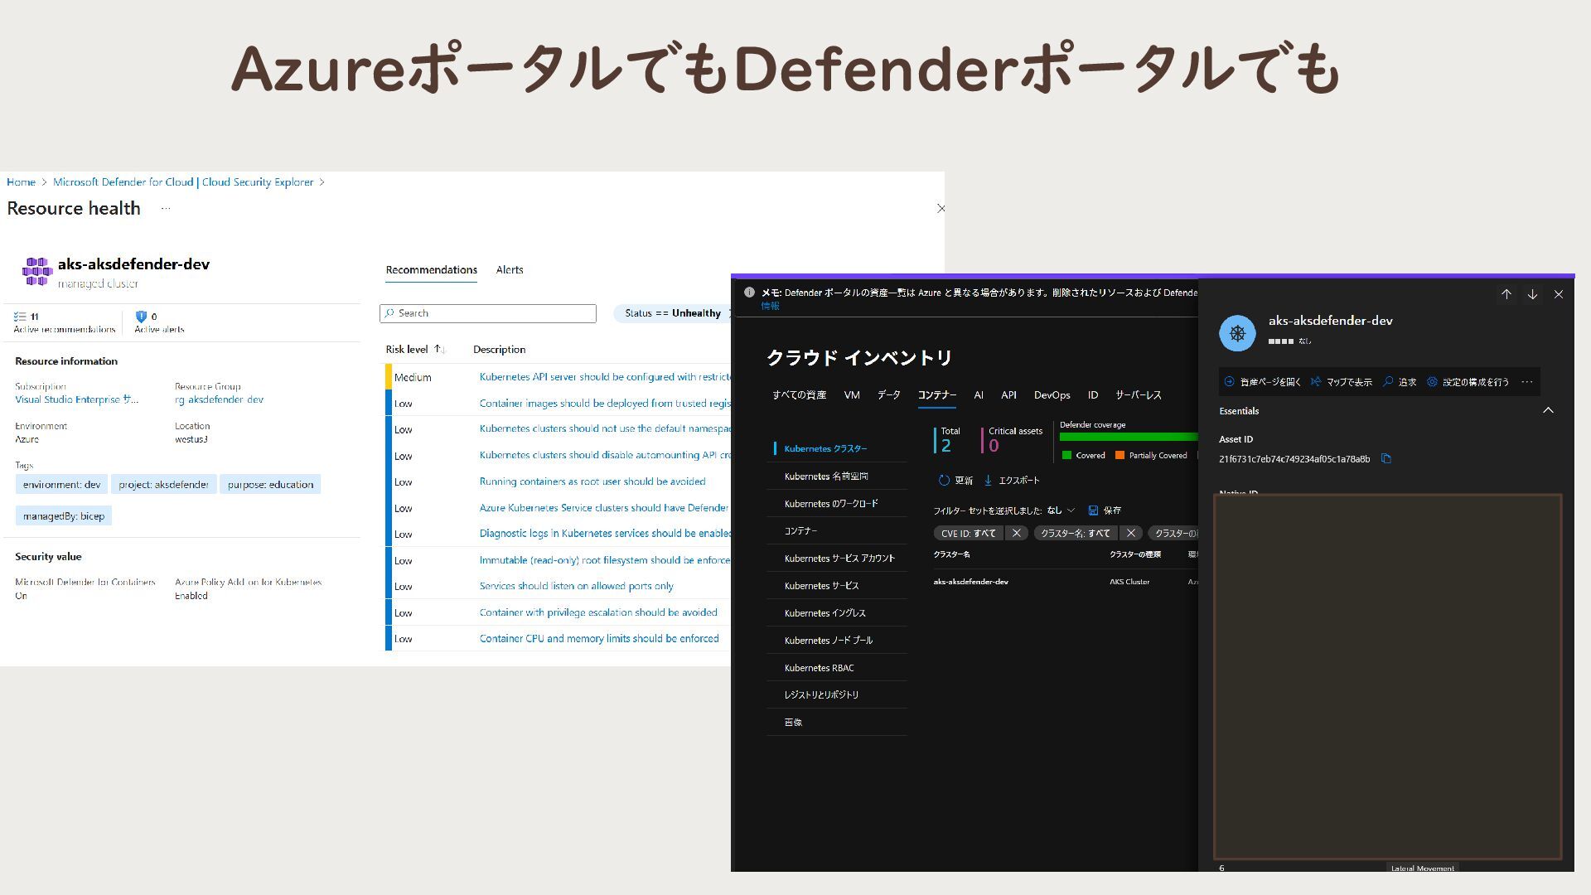Viewport: 1591px width, 895px height.
Task: Open rg-aksdefender-dev resource group link
Action: point(219,399)
